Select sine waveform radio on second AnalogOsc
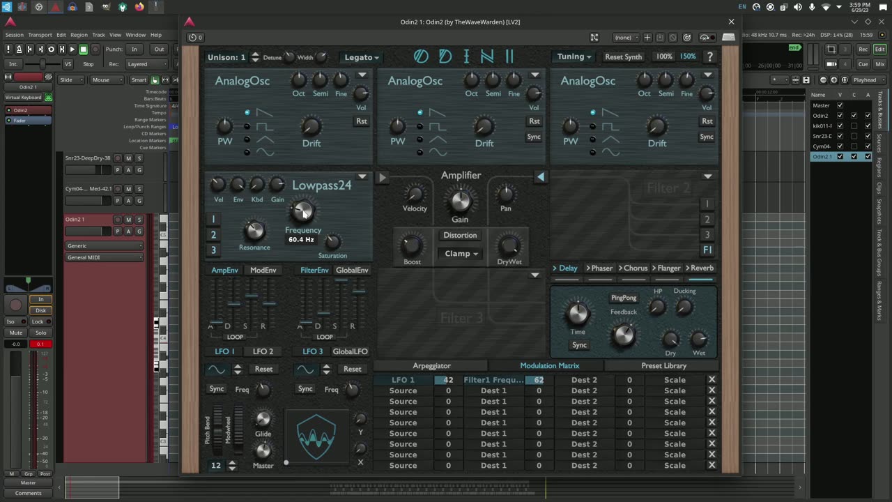892x502 pixels. coord(420,151)
